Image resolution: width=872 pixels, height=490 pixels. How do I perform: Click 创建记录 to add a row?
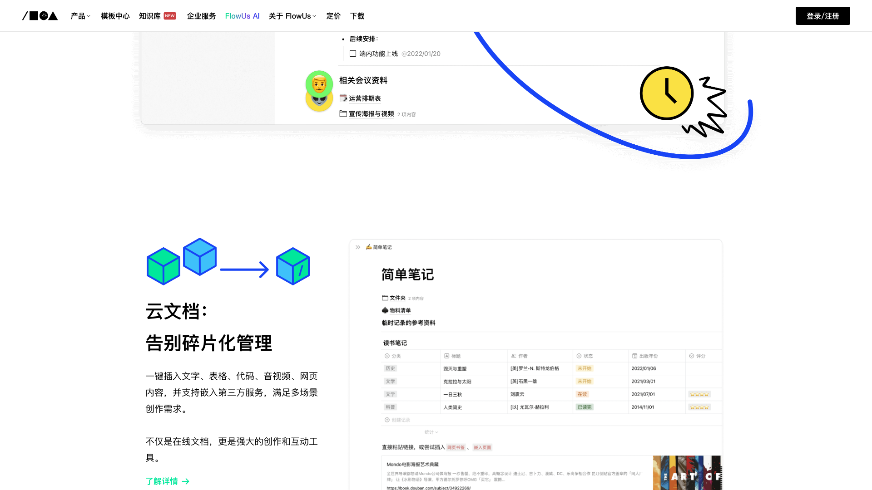(x=397, y=420)
